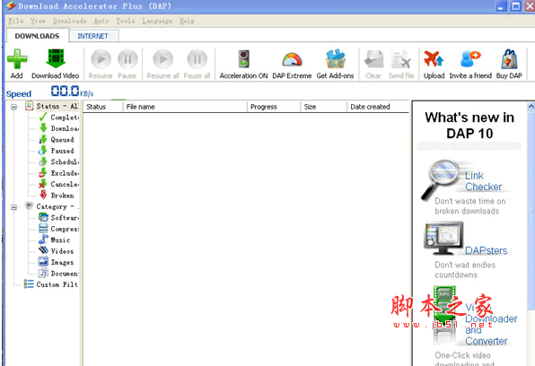Image resolution: width=535 pixels, height=366 pixels.
Task: Open the Auto menu
Action: click(101, 22)
